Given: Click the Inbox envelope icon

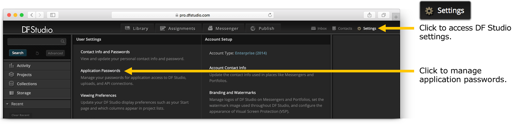Looking at the screenshot, I should (x=314, y=29).
